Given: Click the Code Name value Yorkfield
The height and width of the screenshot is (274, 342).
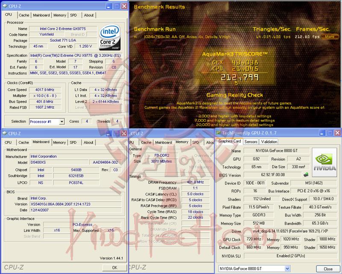Looking at the screenshot, I should click(x=47, y=35).
